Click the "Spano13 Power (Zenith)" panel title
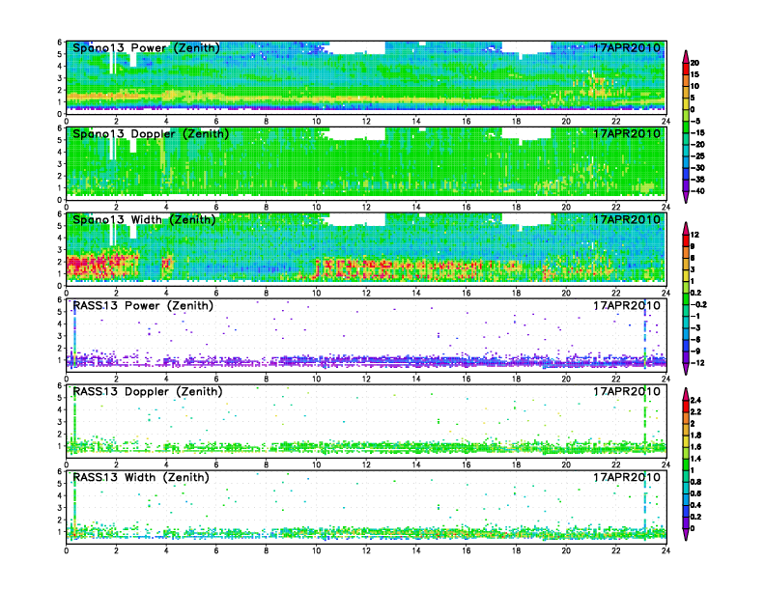 [147, 48]
